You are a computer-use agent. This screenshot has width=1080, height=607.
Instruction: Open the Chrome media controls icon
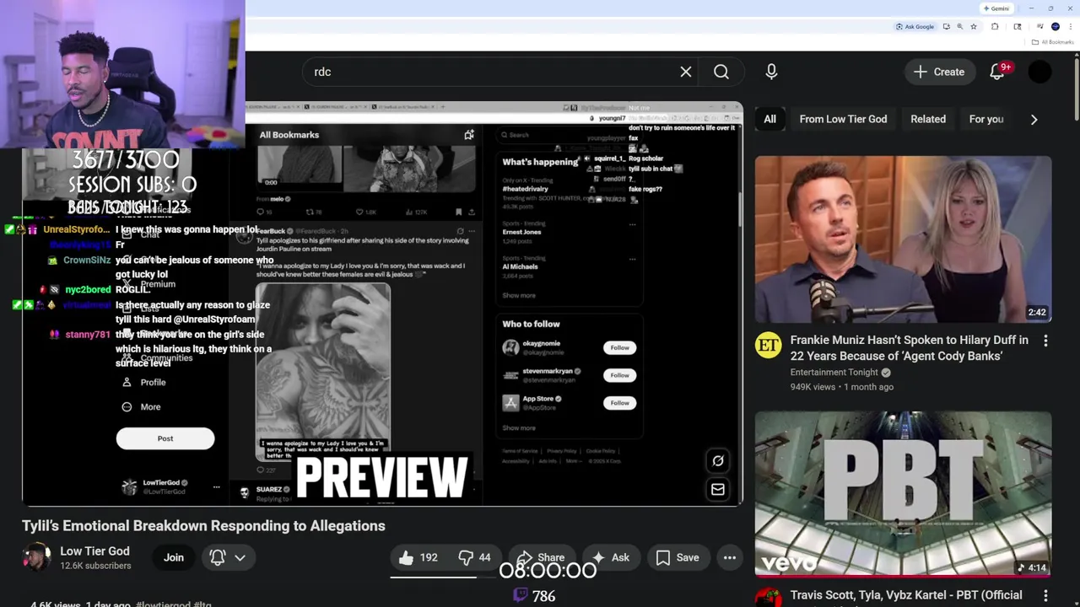[x=1039, y=27]
